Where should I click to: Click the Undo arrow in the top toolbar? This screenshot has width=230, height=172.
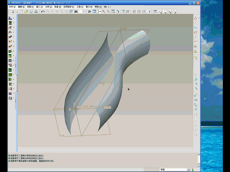pyautogui.click(x=42, y=12)
